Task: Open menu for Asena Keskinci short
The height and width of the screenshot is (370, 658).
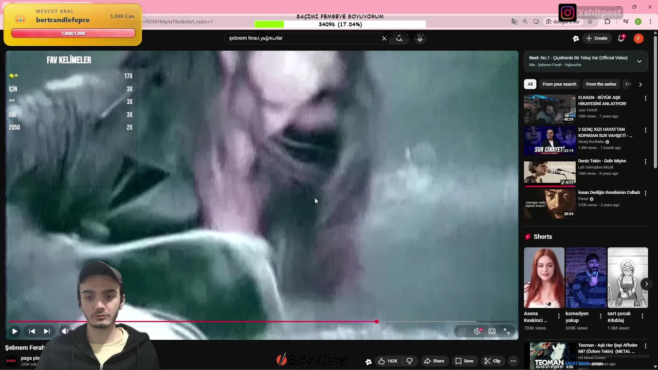Action: point(559,317)
